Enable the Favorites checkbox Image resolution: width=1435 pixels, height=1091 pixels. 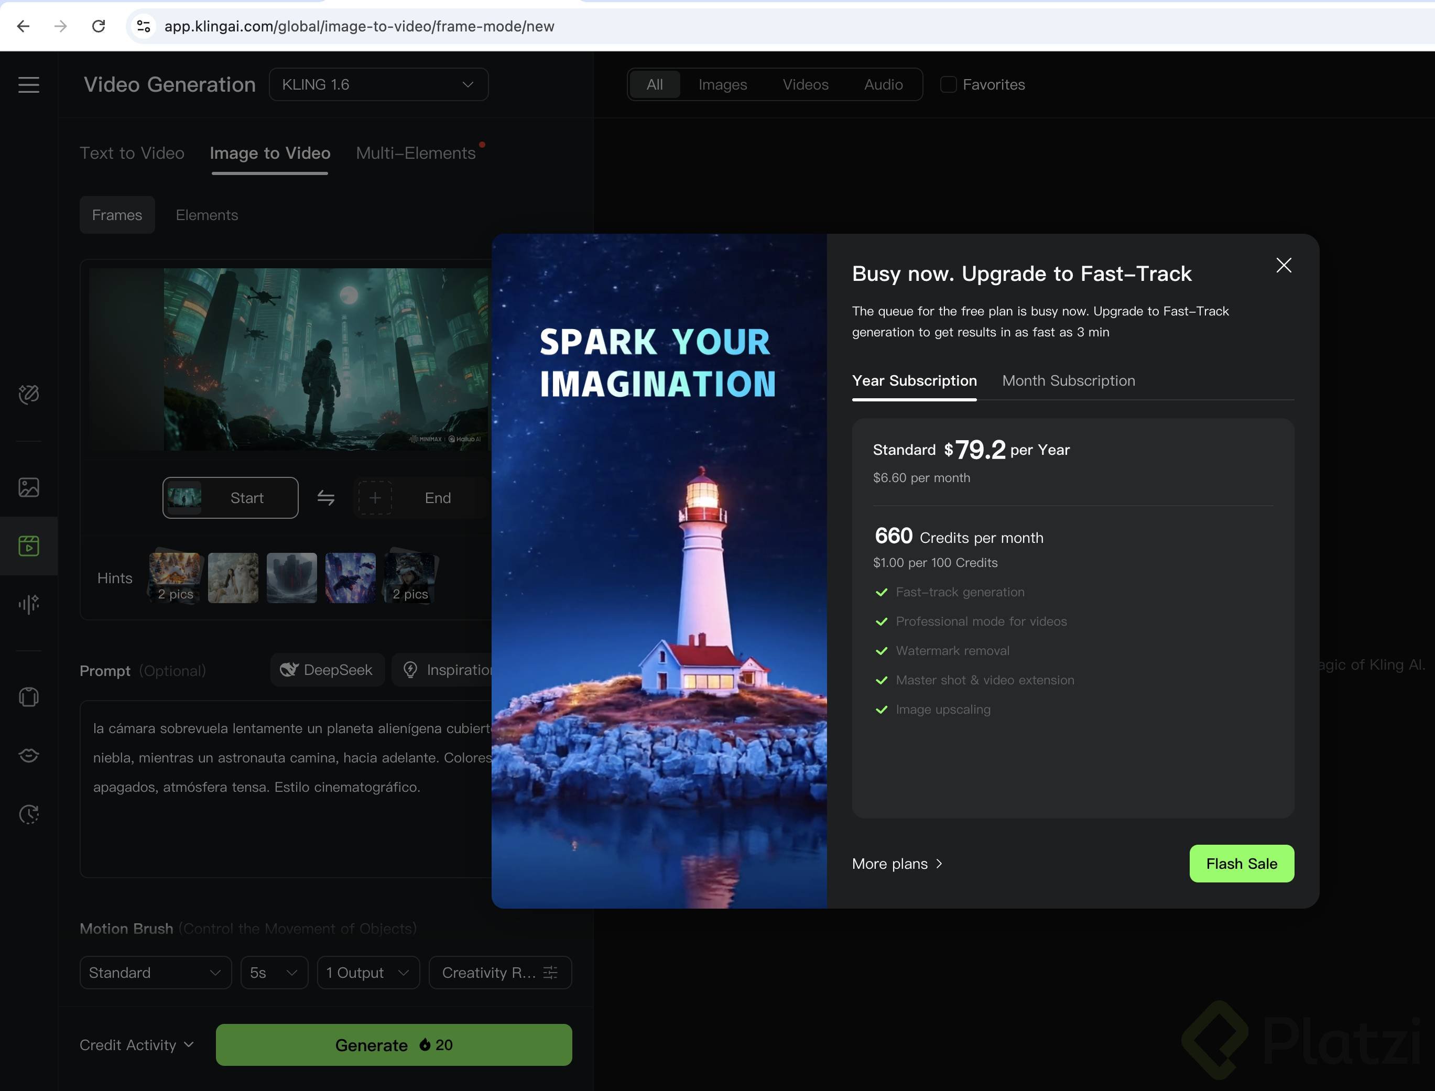point(949,84)
